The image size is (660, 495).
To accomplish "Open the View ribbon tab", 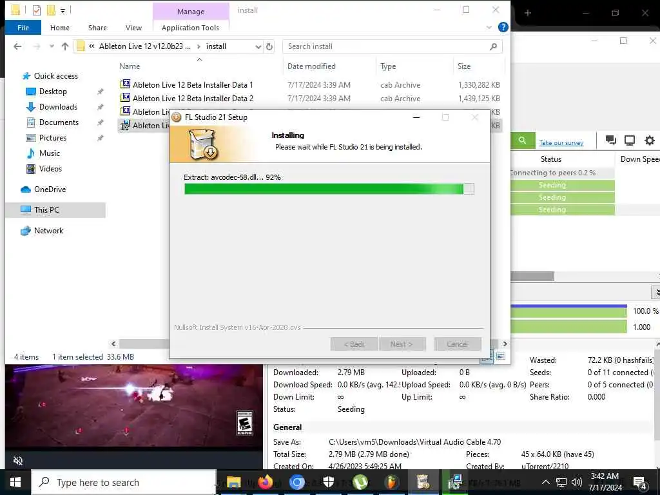I will 133,27.
